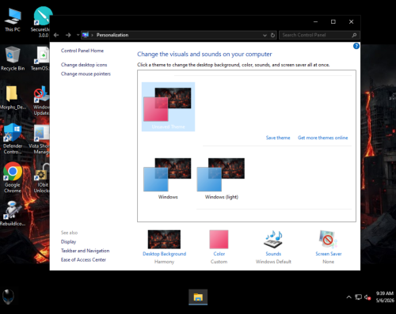396x314 pixels.
Task: Expand the address bar history dropdown
Action: click(265, 36)
